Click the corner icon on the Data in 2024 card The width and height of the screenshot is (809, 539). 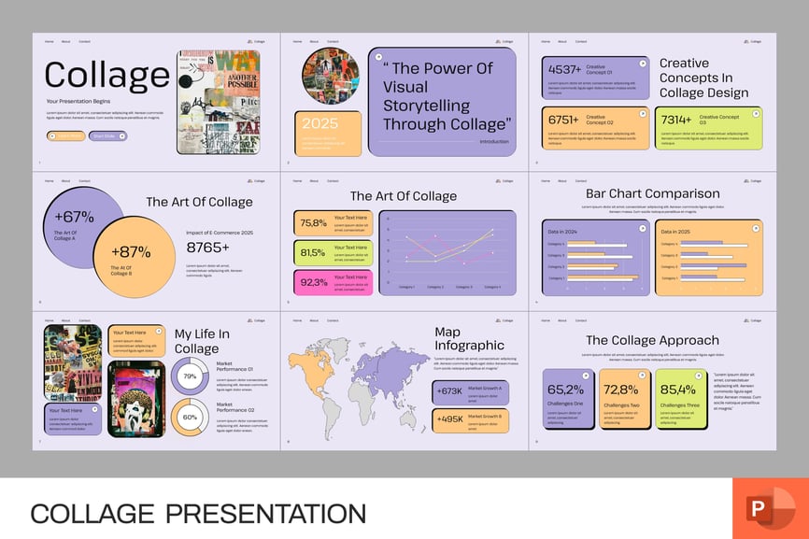point(642,228)
